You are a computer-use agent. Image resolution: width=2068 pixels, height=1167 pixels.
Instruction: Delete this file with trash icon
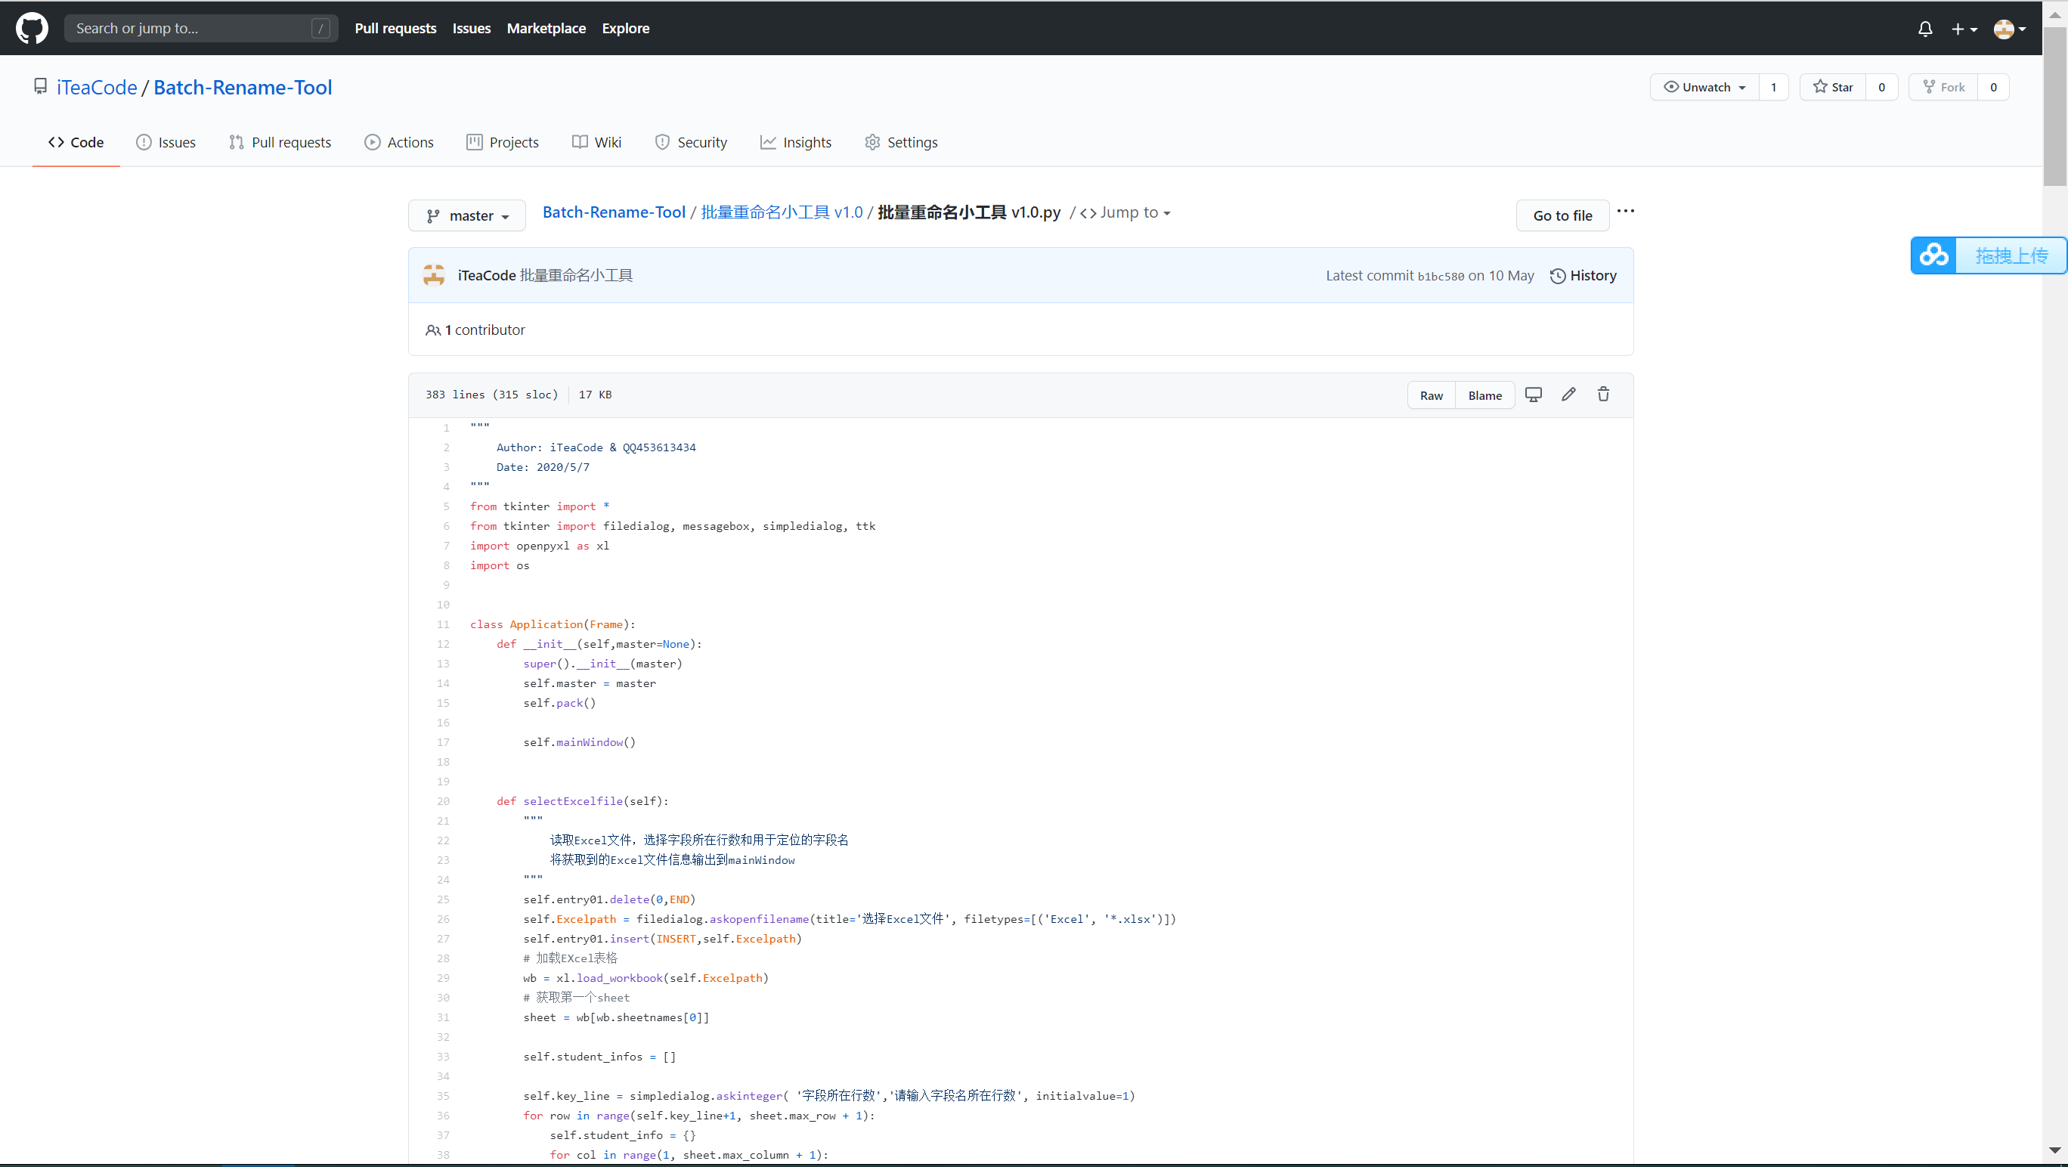tap(1603, 394)
